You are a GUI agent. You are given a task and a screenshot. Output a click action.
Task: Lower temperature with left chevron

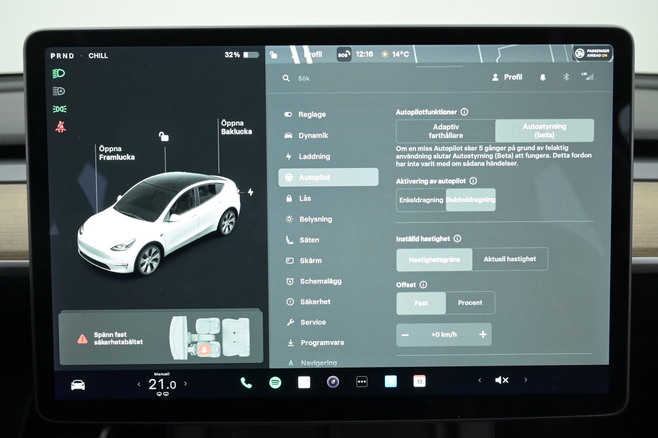tap(139, 384)
